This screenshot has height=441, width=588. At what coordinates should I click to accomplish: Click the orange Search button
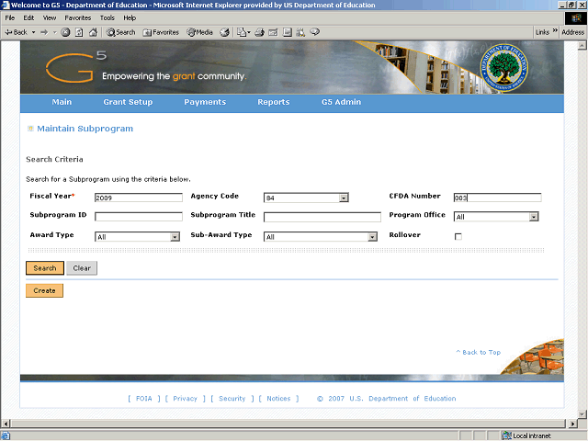click(x=45, y=268)
